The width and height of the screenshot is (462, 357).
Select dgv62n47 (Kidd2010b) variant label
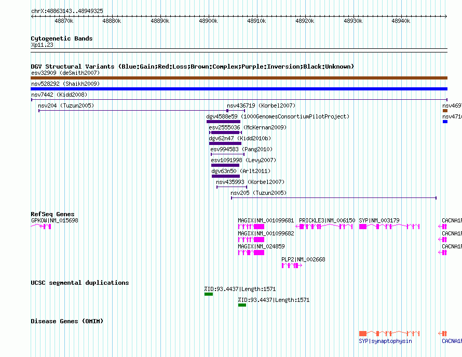pyautogui.click(x=240, y=138)
